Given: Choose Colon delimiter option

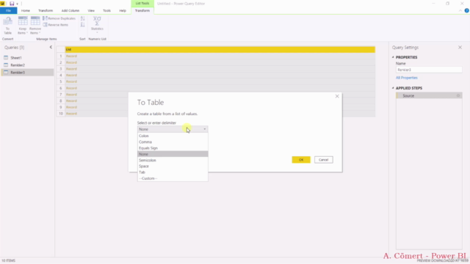Looking at the screenshot, I should 173,136.
